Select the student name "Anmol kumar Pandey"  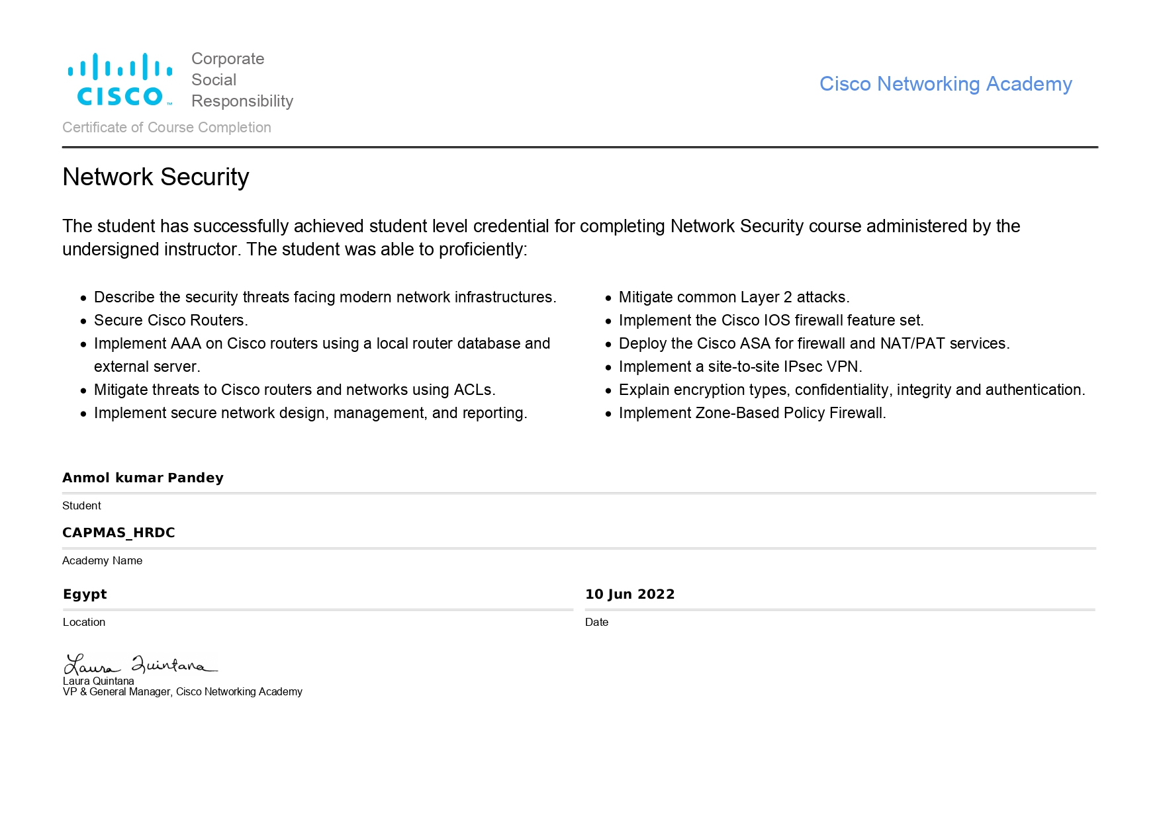click(143, 478)
